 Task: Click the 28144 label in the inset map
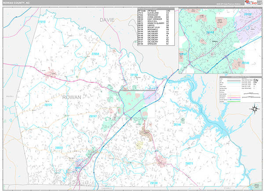tap(210, 32)
